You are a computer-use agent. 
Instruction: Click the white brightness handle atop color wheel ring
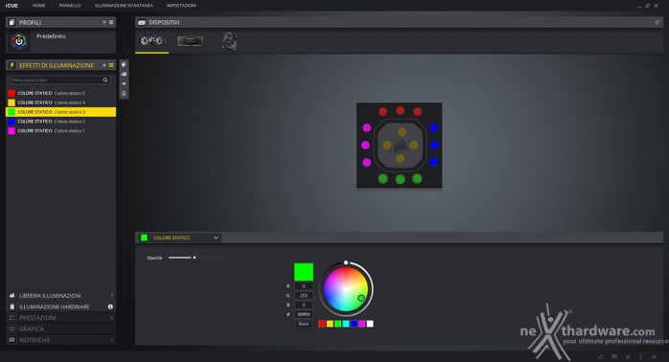pos(346,262)
